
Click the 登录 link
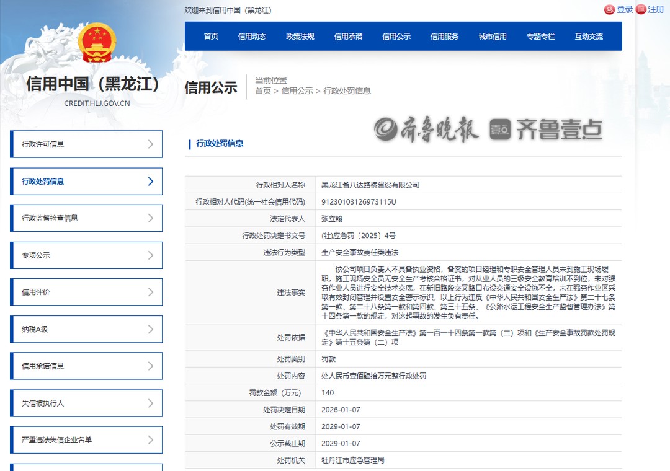click(x=625, y=10)
